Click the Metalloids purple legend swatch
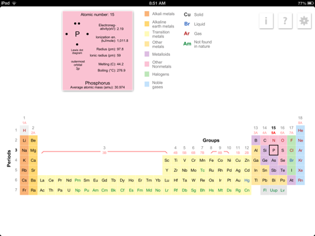 click(x=147, y=54)
